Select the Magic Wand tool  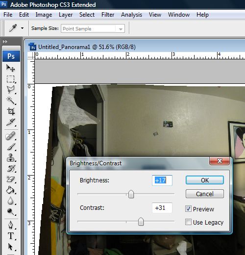(x=11, y=101)
